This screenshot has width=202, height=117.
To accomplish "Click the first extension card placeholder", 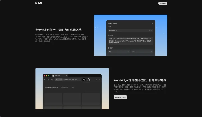I will tap(53, 99).
